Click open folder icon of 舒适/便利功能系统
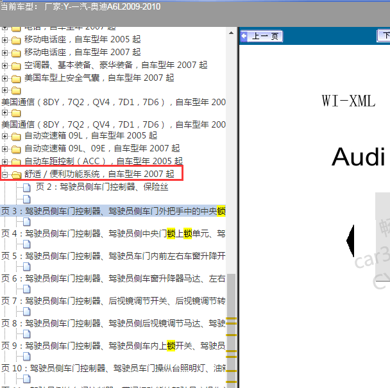The height and width of the screenshot is (388, 390). 17,174
